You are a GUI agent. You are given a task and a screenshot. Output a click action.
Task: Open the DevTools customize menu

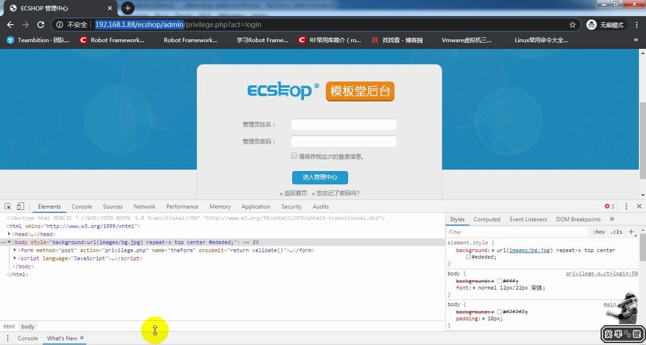626,207
